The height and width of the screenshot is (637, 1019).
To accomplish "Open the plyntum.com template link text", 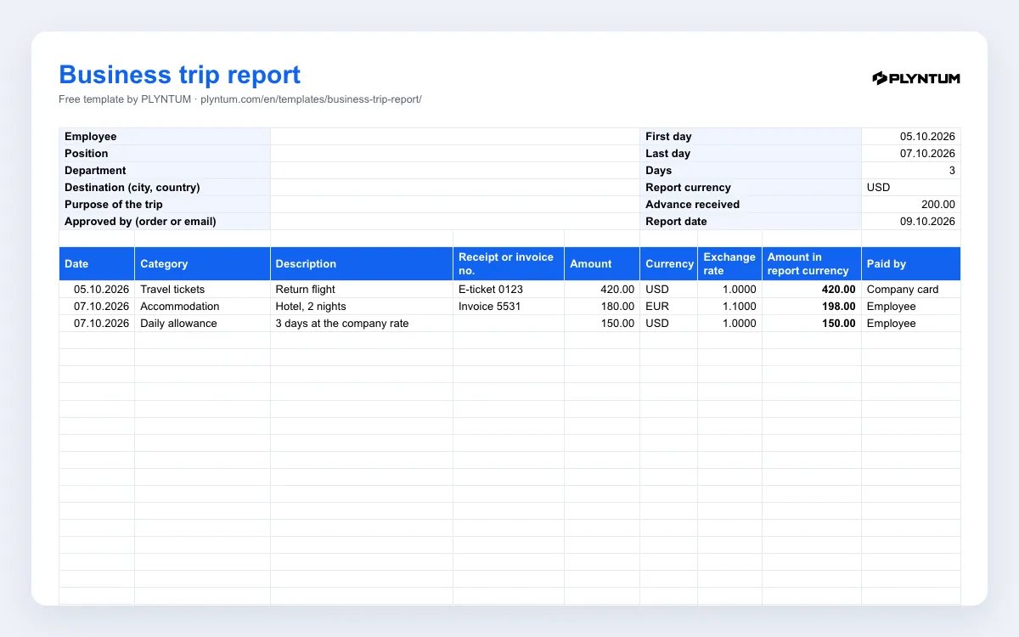I will [x=311, y=99].
